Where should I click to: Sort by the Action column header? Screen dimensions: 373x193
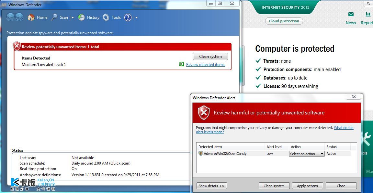click(x=307, y=147)
